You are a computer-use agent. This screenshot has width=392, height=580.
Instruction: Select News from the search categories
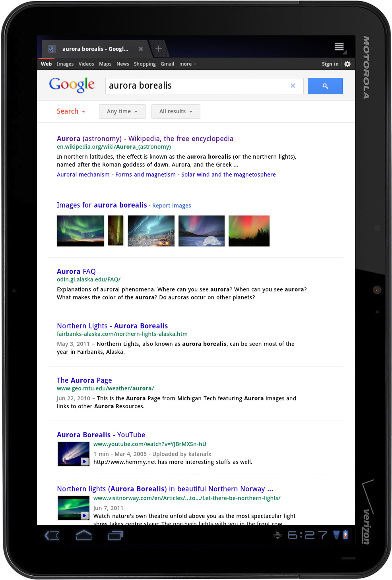pyautogui.click(x=122, y=64)
